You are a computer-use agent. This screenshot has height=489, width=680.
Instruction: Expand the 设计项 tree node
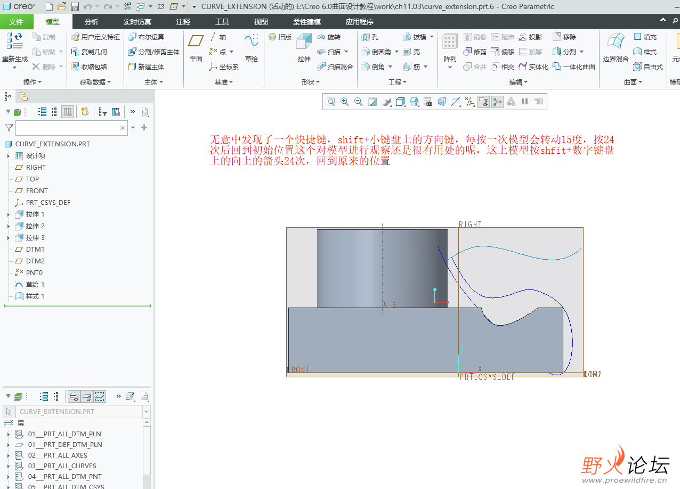click(9, 156)
